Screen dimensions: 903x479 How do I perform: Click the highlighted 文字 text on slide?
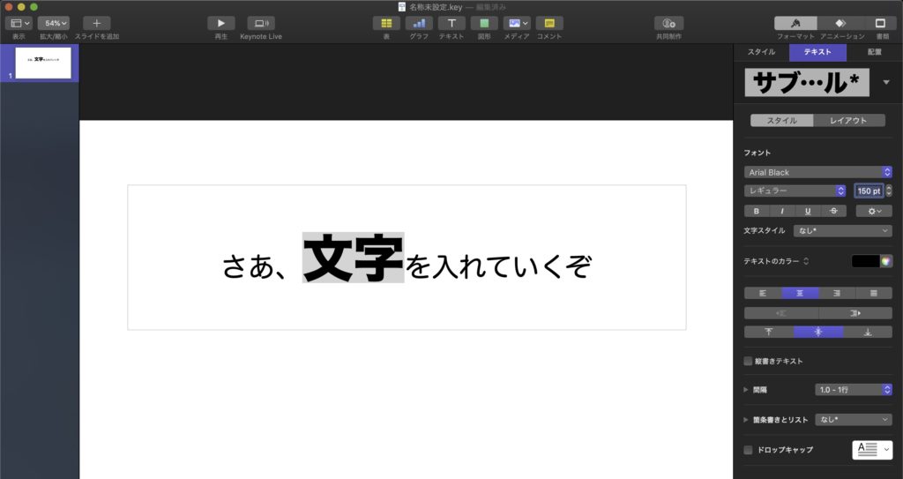353,258
